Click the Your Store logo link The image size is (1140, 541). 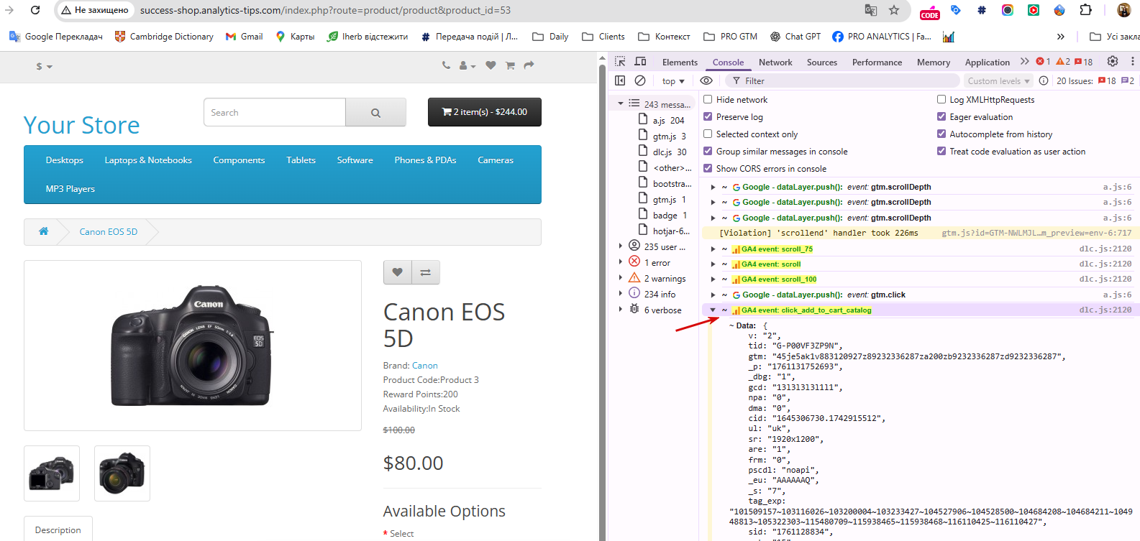(x=81, y=125)
